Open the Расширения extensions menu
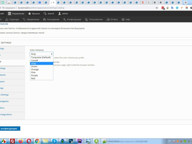 (x=51, y=19)
